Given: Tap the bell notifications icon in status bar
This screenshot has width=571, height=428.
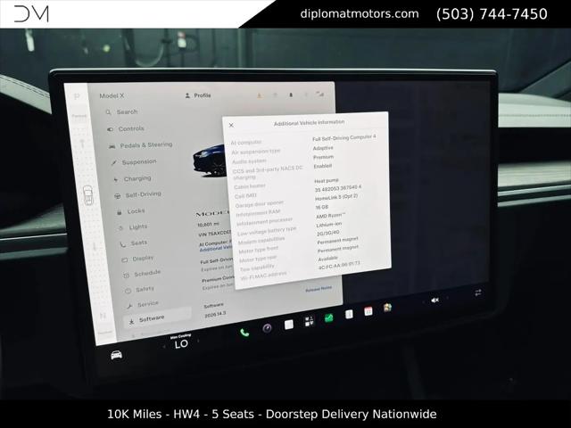Looking at the screenshot, I should point(291,95).
